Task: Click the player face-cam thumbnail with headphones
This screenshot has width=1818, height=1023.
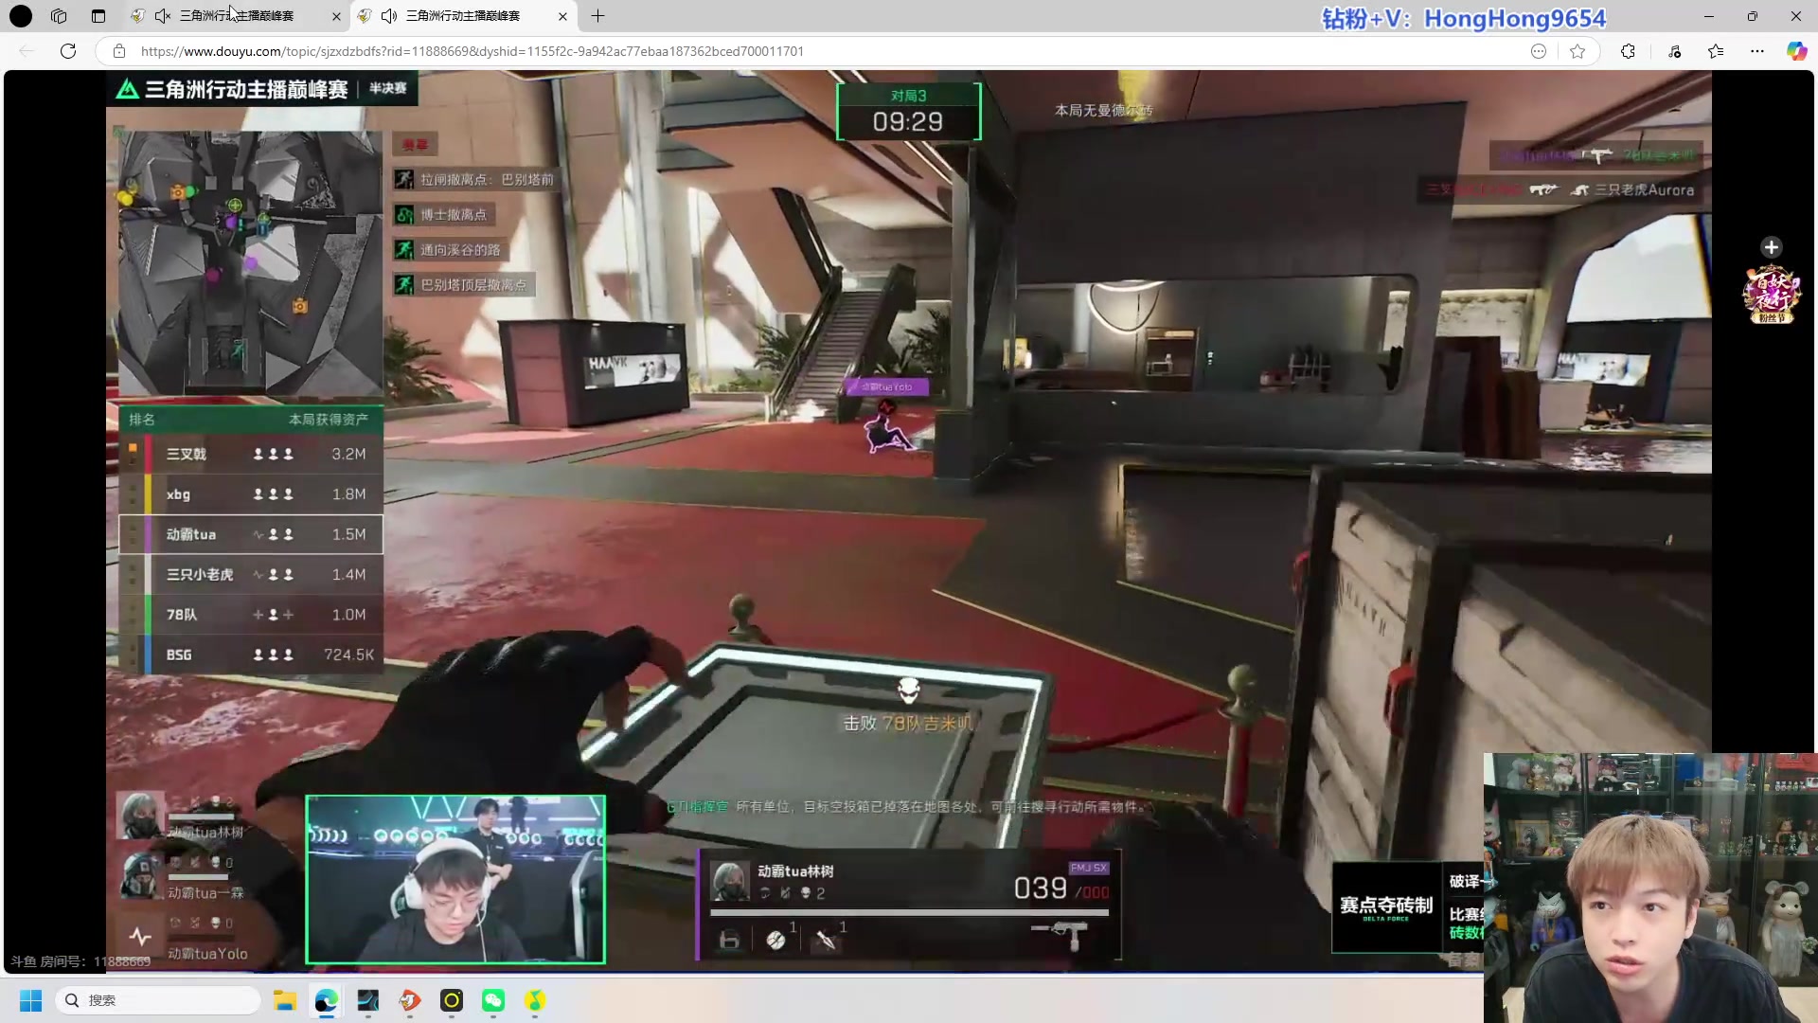Action: click(455, 880)
